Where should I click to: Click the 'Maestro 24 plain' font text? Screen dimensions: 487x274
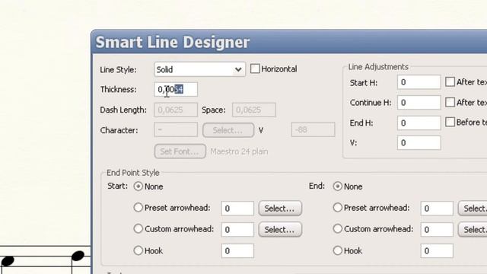[x=239, y=151]
